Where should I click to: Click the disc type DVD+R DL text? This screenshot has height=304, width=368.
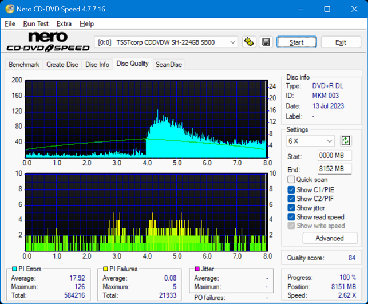[x=327, y=86]
